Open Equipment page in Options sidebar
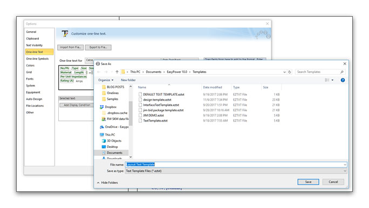 (33, 92)
